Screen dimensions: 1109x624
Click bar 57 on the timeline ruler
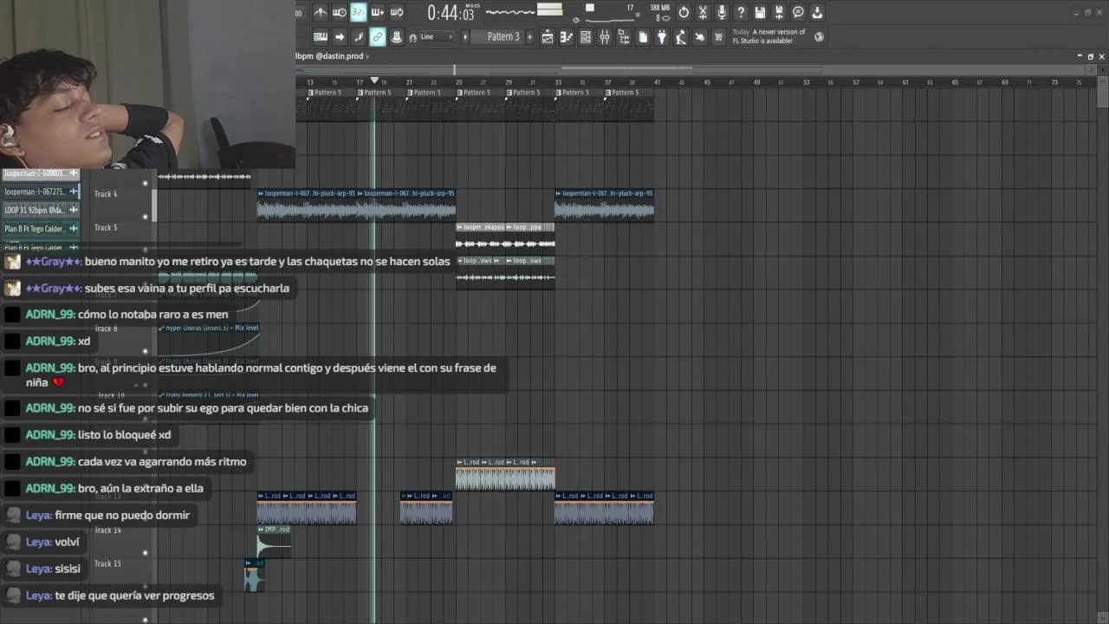click(x=856, y=82)
